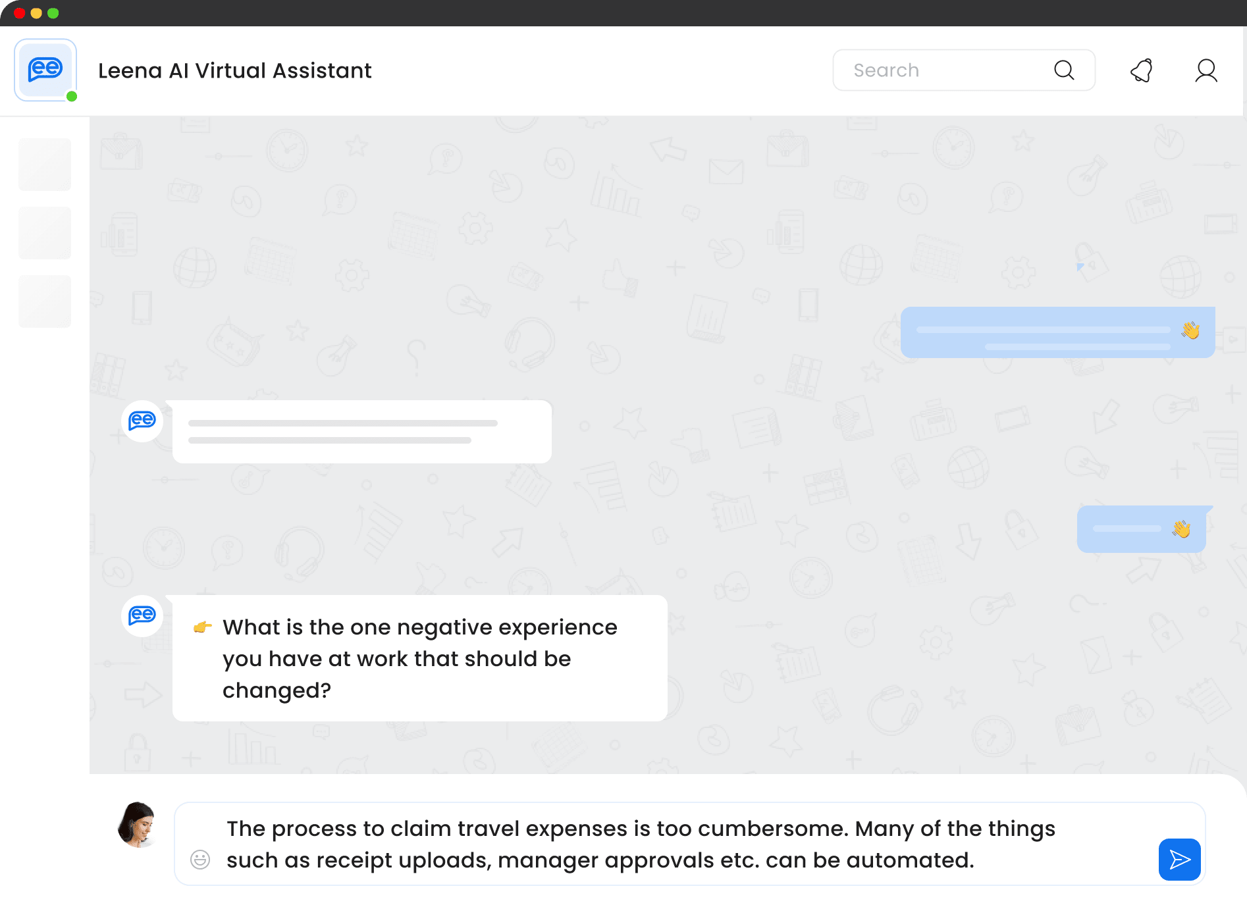The image size is (1247, 907).
Task: Open the user profile icon
Action: coord(1206,70)
